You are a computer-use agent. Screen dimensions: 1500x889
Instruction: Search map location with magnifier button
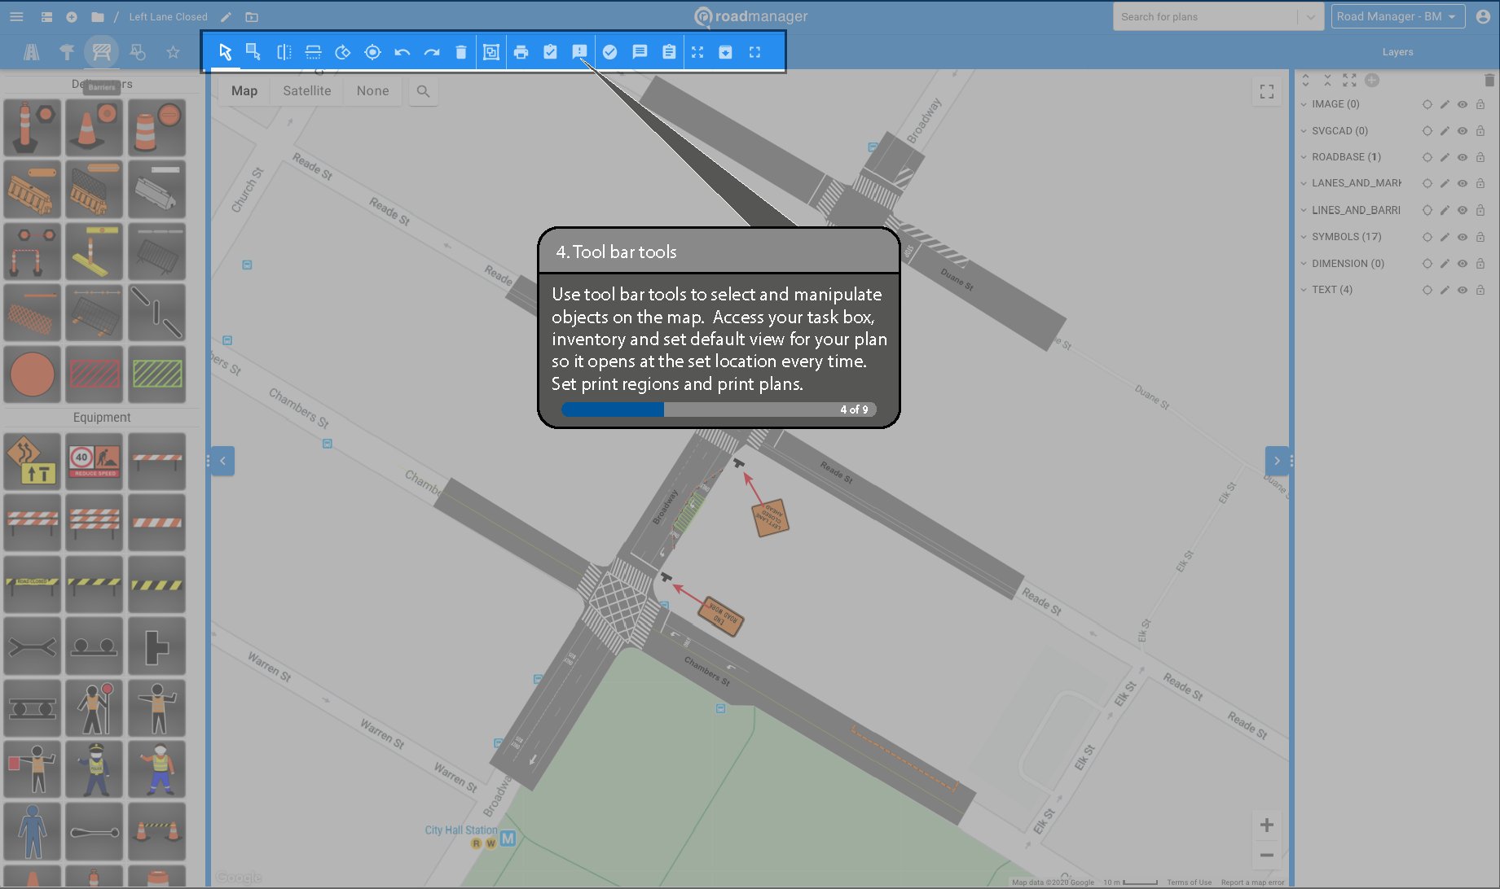pyautogui.click(x=423, y=91)
